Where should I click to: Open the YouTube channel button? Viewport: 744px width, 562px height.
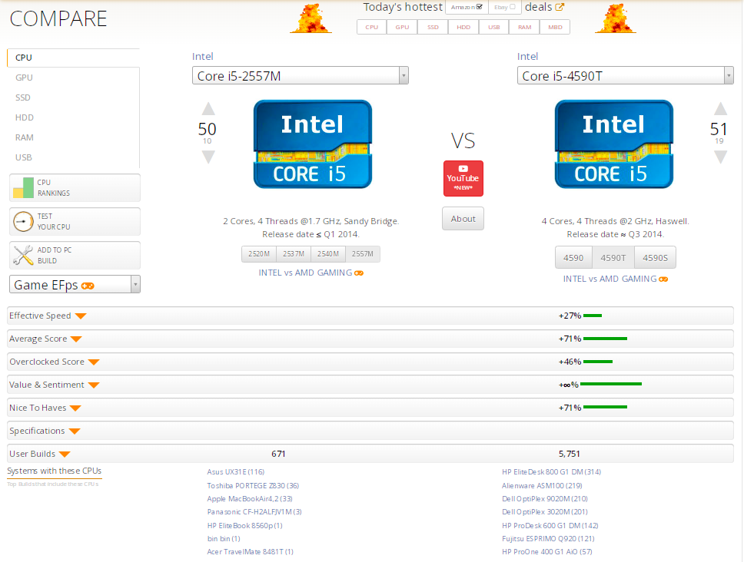click(463, 178)
